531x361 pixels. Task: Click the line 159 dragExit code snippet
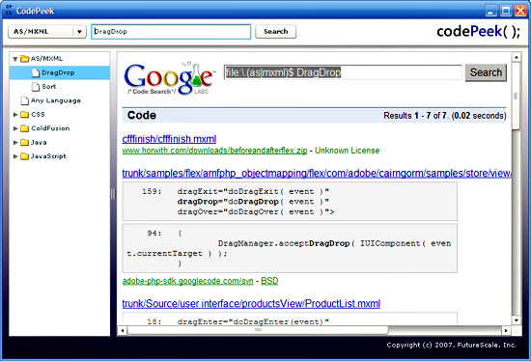click(290, 202)
